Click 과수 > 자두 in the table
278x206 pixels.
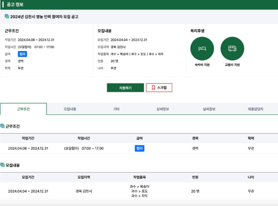[139, 196]
